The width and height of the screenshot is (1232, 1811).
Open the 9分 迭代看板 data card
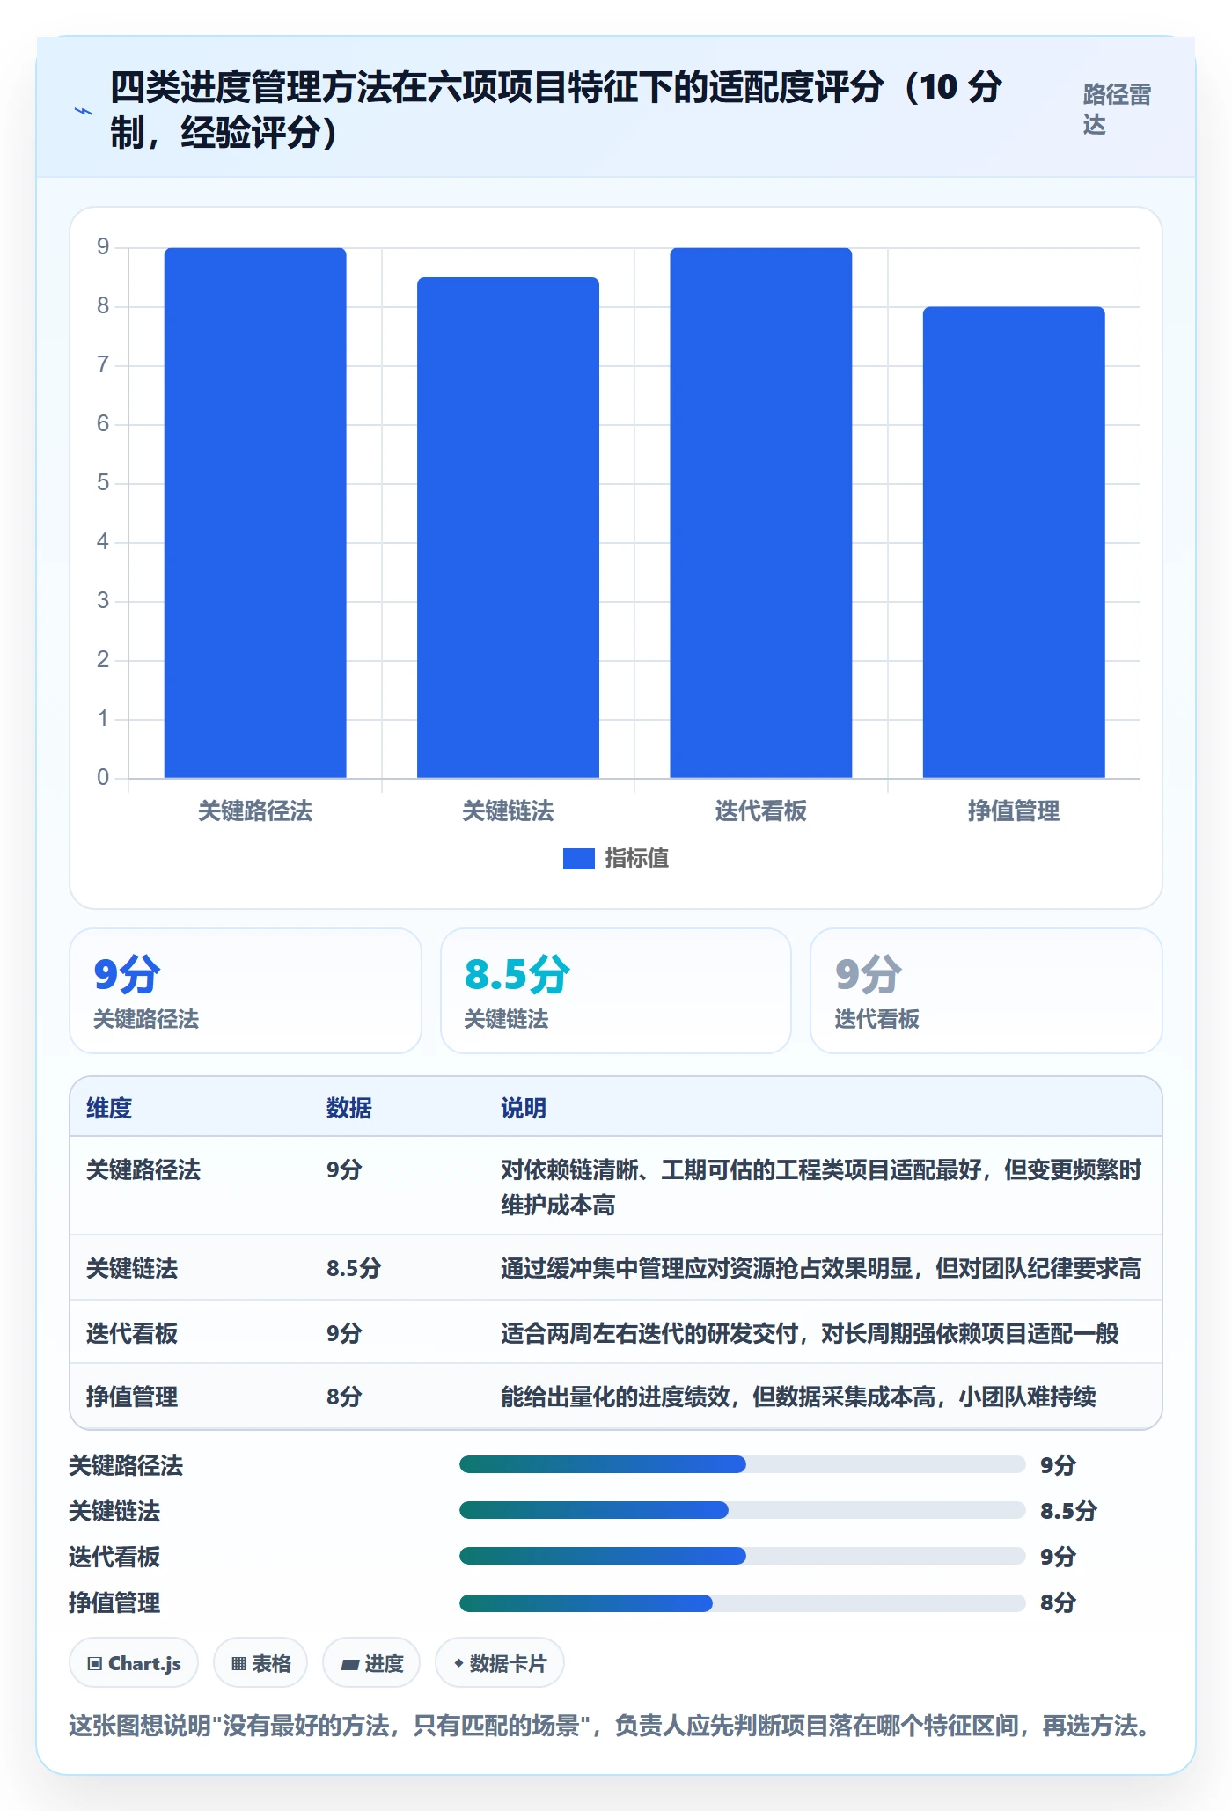[x=986, y=991]
